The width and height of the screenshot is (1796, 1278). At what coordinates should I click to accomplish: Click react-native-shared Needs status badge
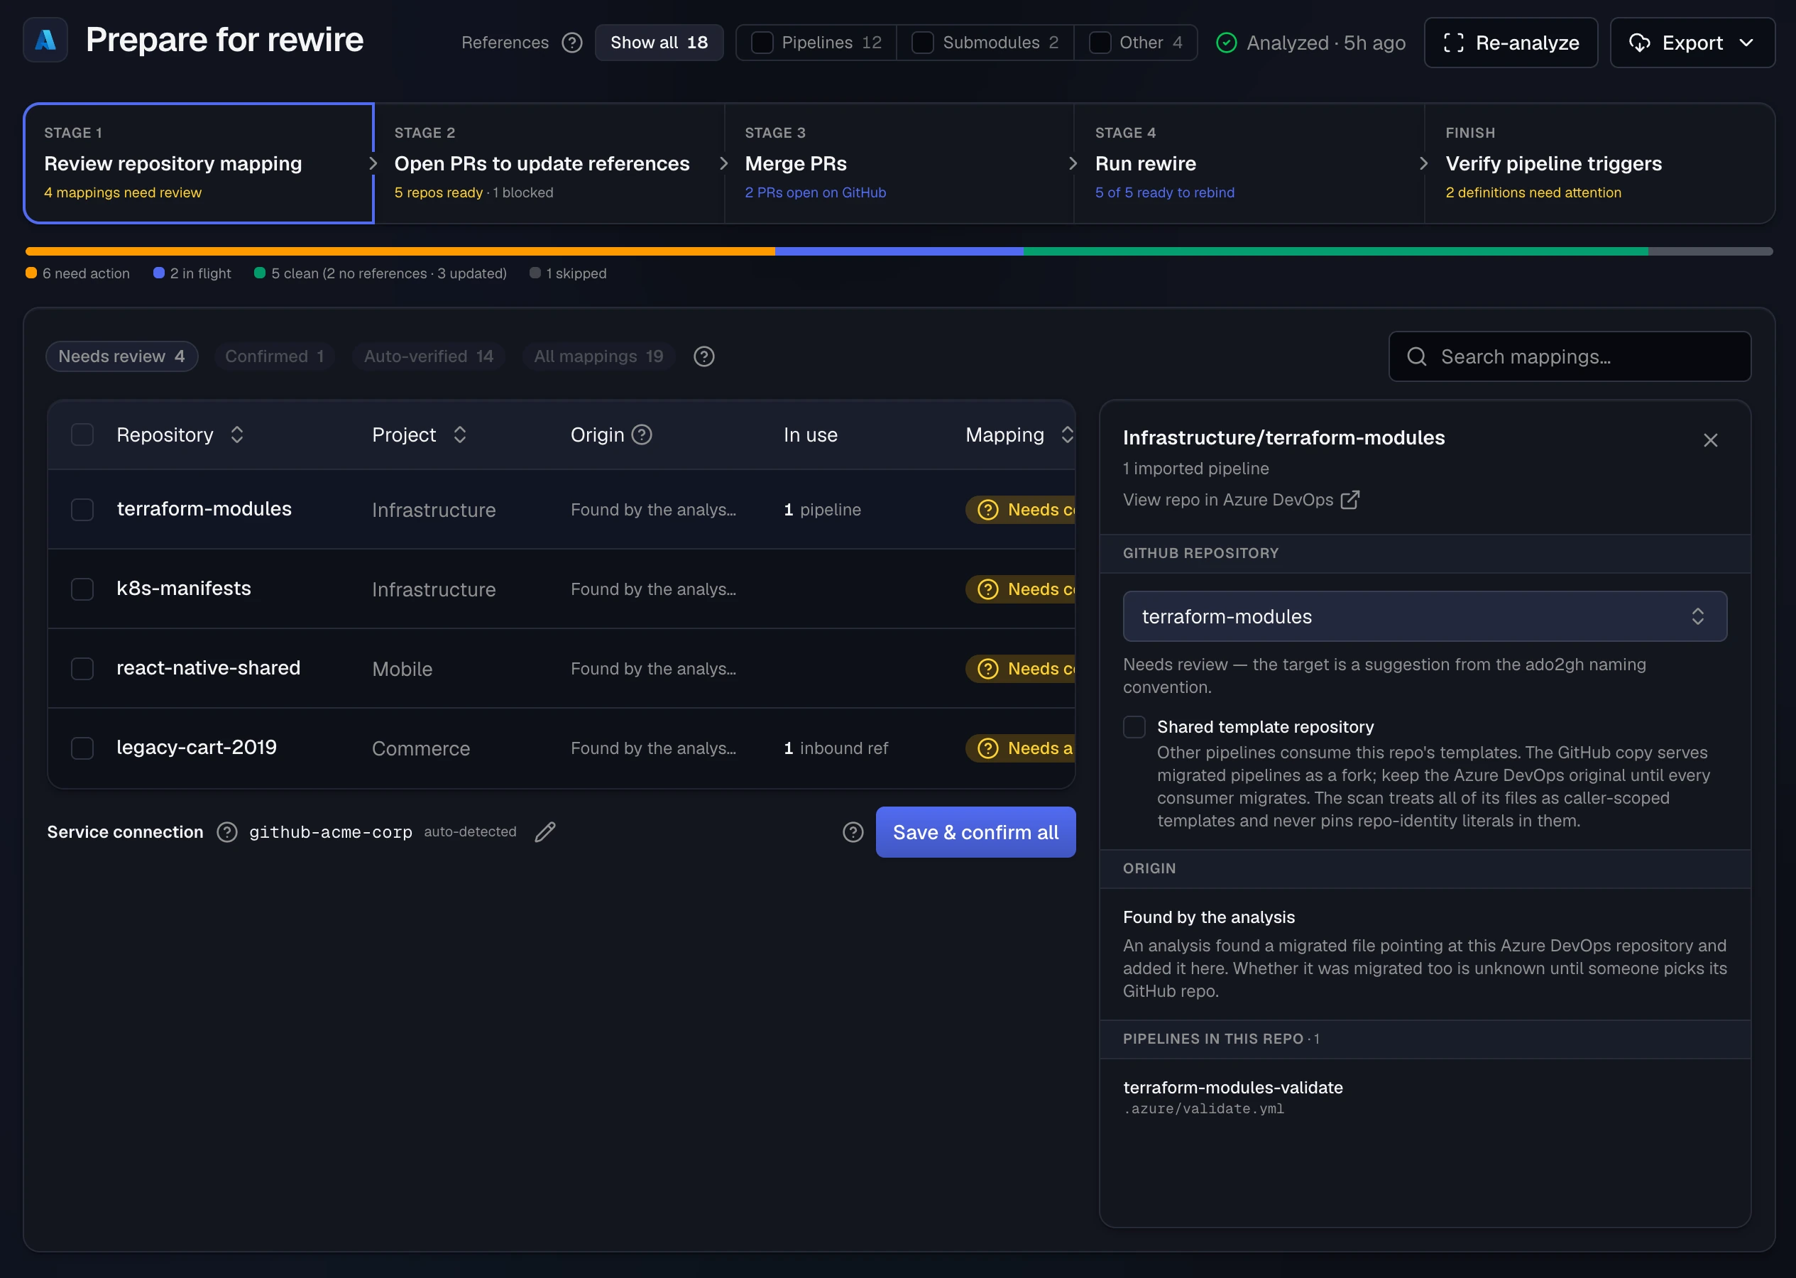1019,668
